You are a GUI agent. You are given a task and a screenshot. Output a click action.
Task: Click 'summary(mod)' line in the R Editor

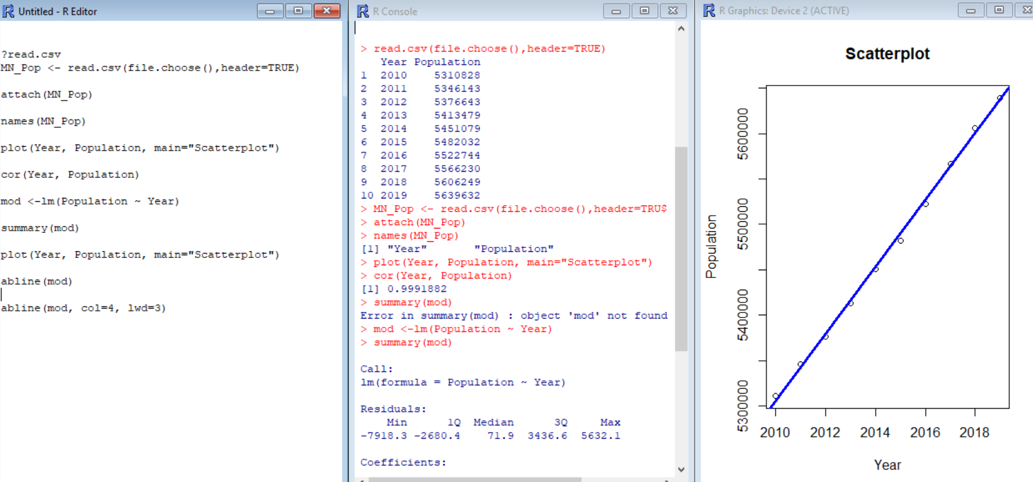pos(40,228)
